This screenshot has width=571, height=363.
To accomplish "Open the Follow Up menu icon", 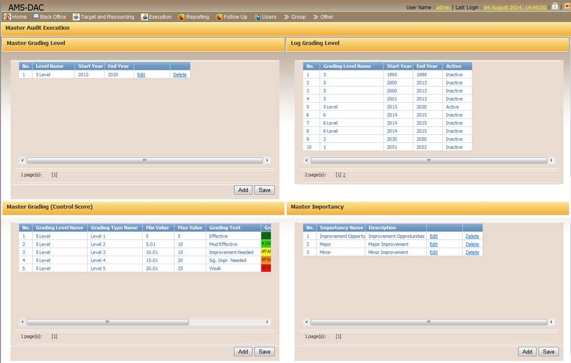I will pyautogui.click(x=219, y=17).
